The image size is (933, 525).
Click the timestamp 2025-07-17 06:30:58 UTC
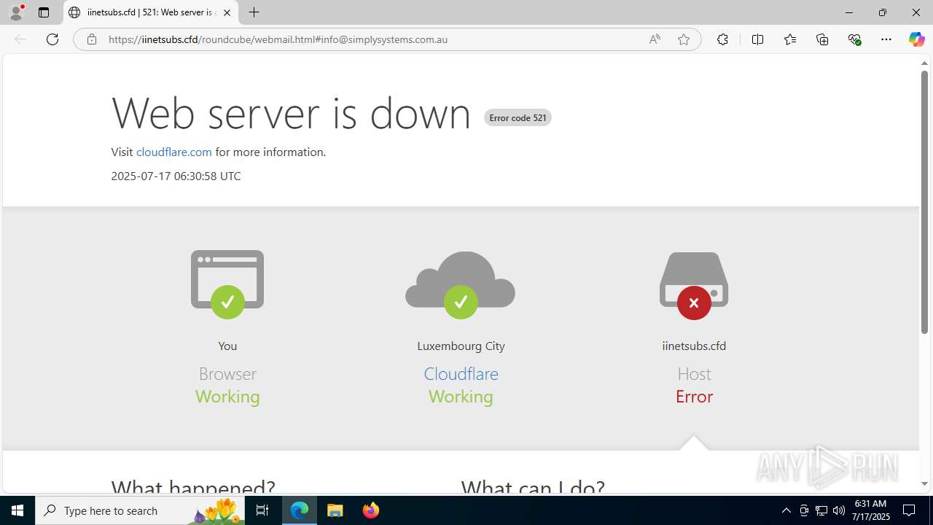click(x=176, y=176)
